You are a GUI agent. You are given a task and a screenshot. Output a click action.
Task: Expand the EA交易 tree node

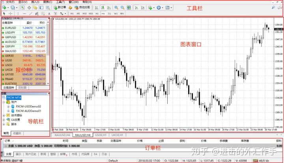tap(4, 120)
